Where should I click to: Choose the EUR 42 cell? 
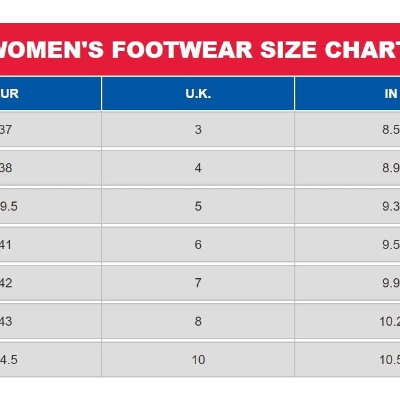6,283
